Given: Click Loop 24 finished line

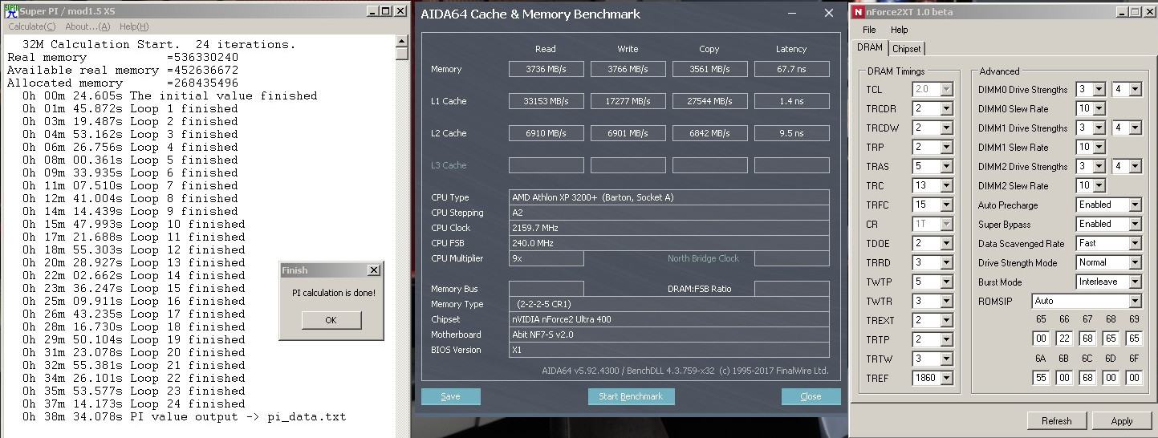Looking at the screenshot, I should [x=133, y=404].
